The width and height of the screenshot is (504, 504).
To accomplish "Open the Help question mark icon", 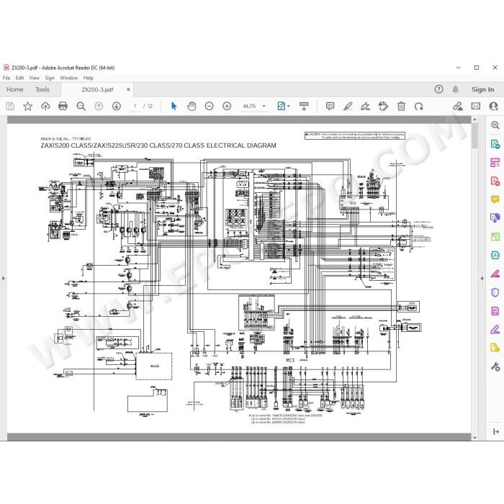I will (x=438, y=89).
